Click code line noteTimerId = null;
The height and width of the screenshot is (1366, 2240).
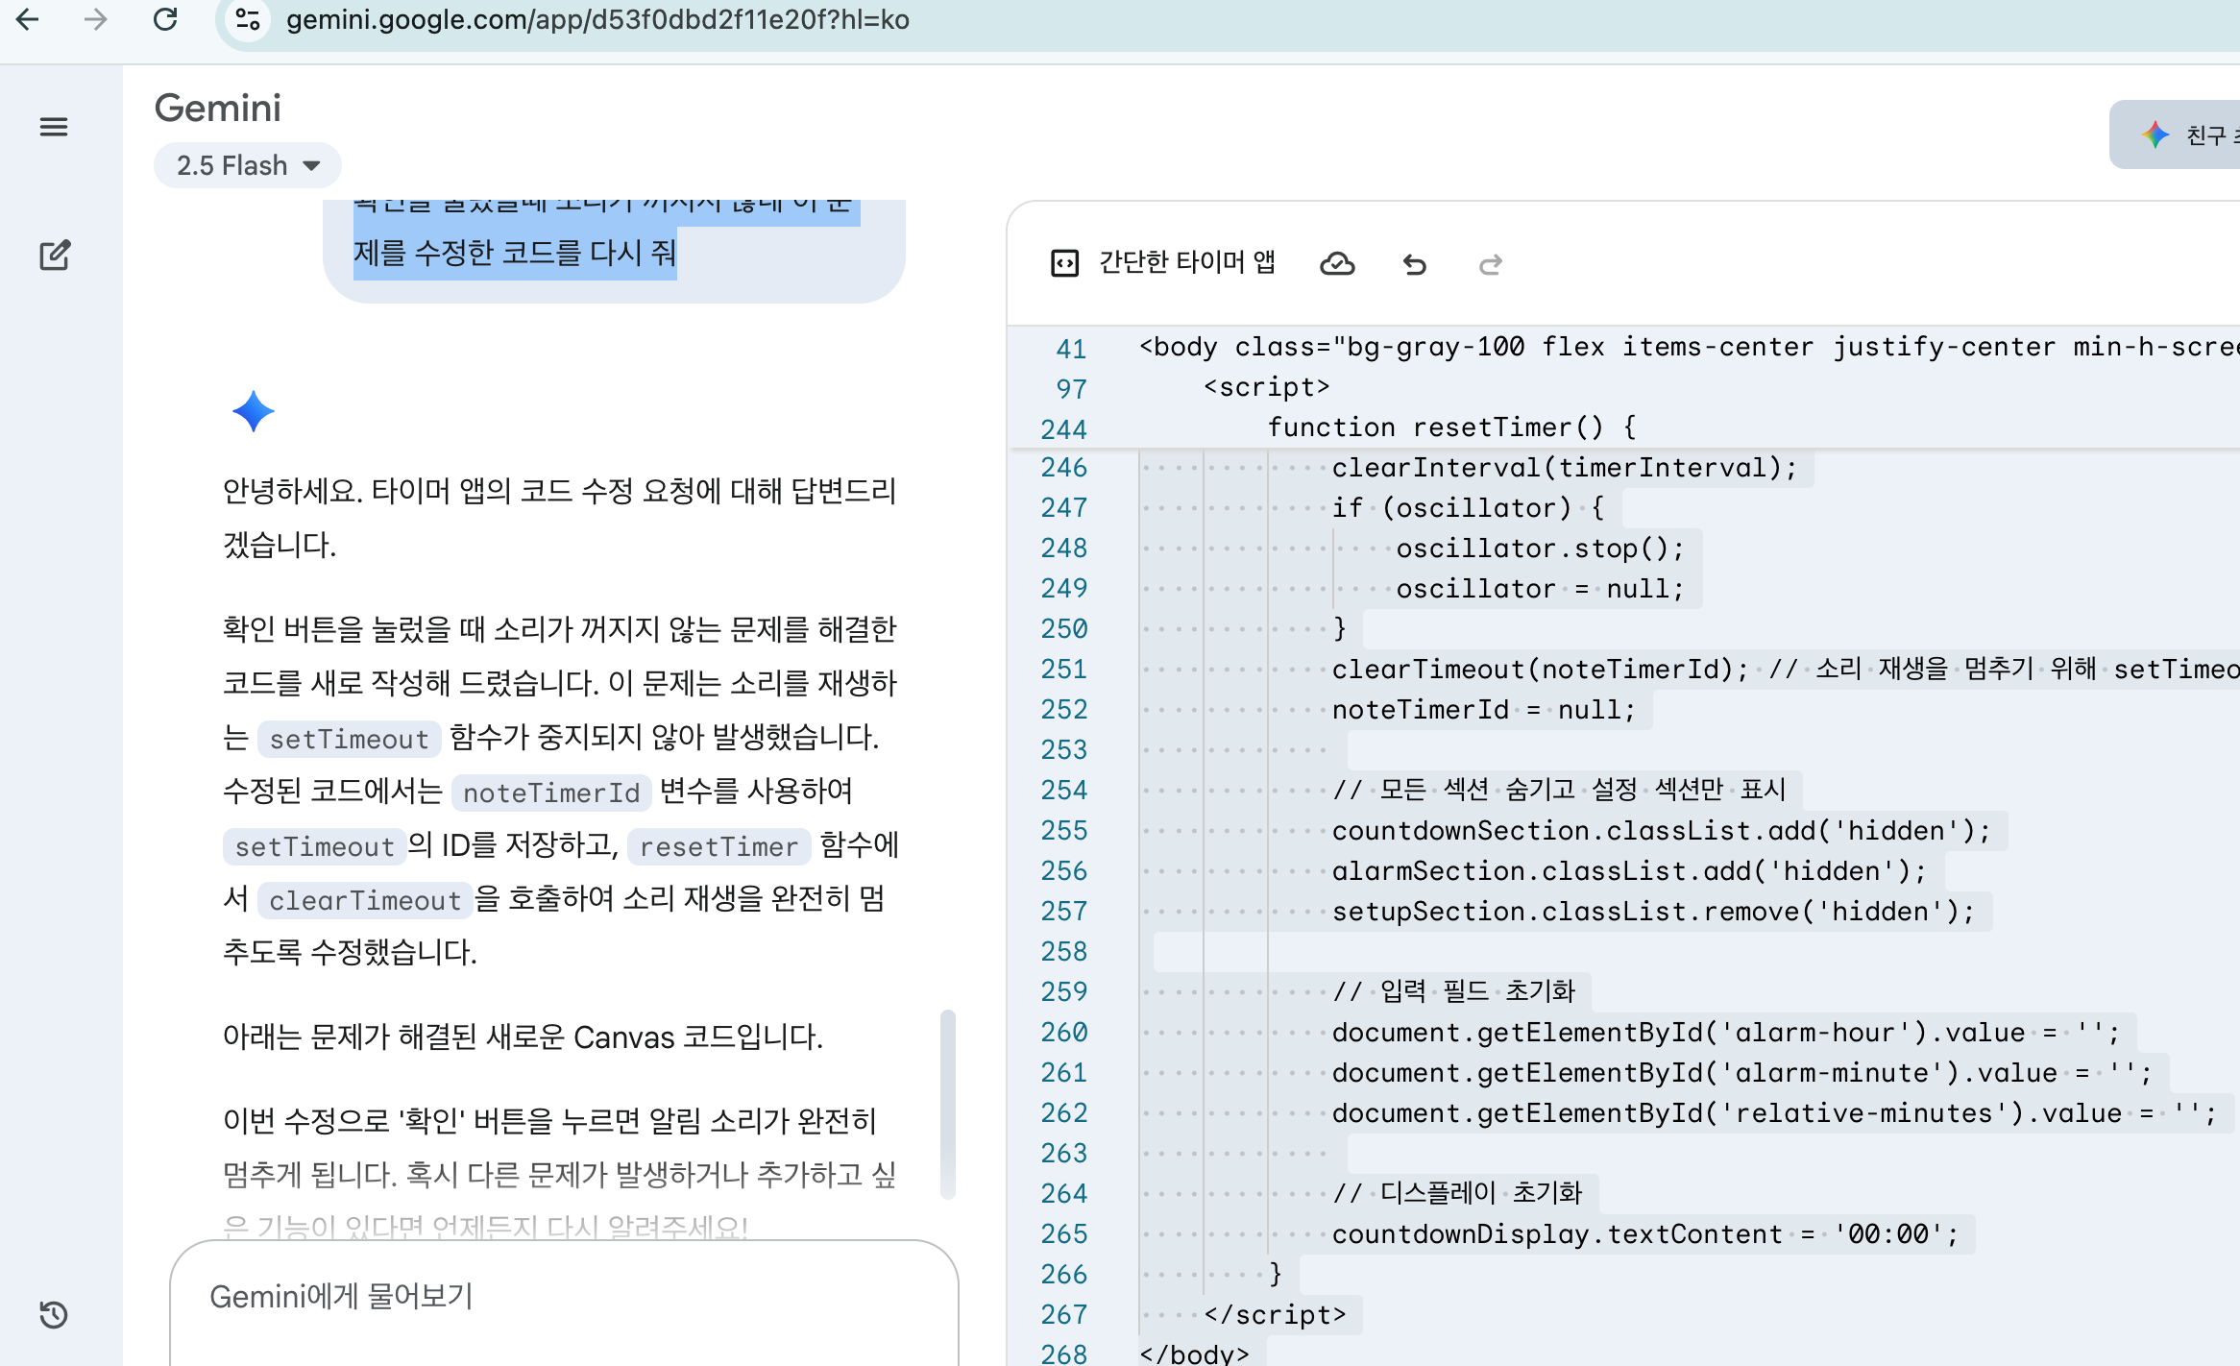pos(1483,710)
